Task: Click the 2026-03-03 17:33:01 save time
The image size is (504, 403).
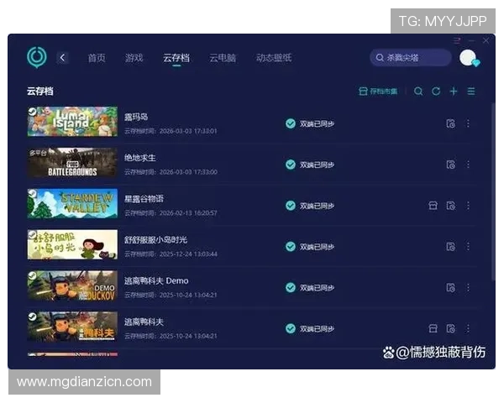Action: (x=188, y=131)
